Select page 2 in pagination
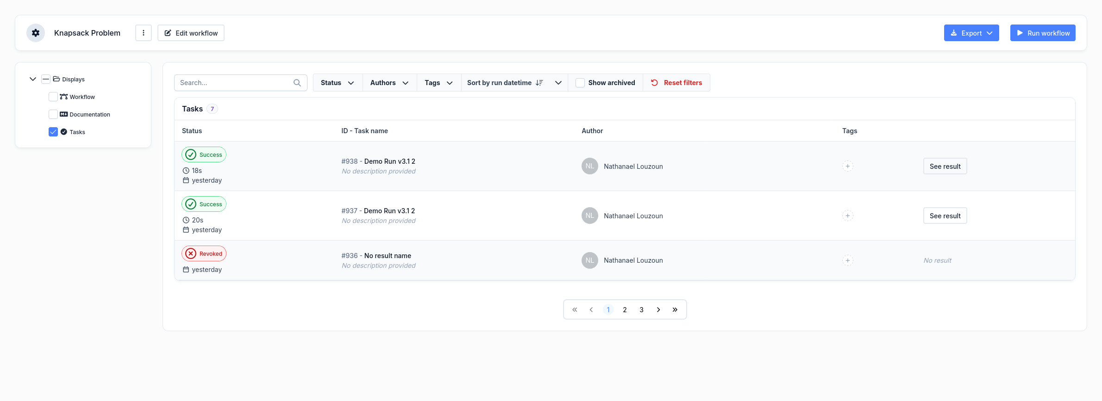The height and width of the screenshot is (401, 1102). pyautogui.click(x=625, y=310)
